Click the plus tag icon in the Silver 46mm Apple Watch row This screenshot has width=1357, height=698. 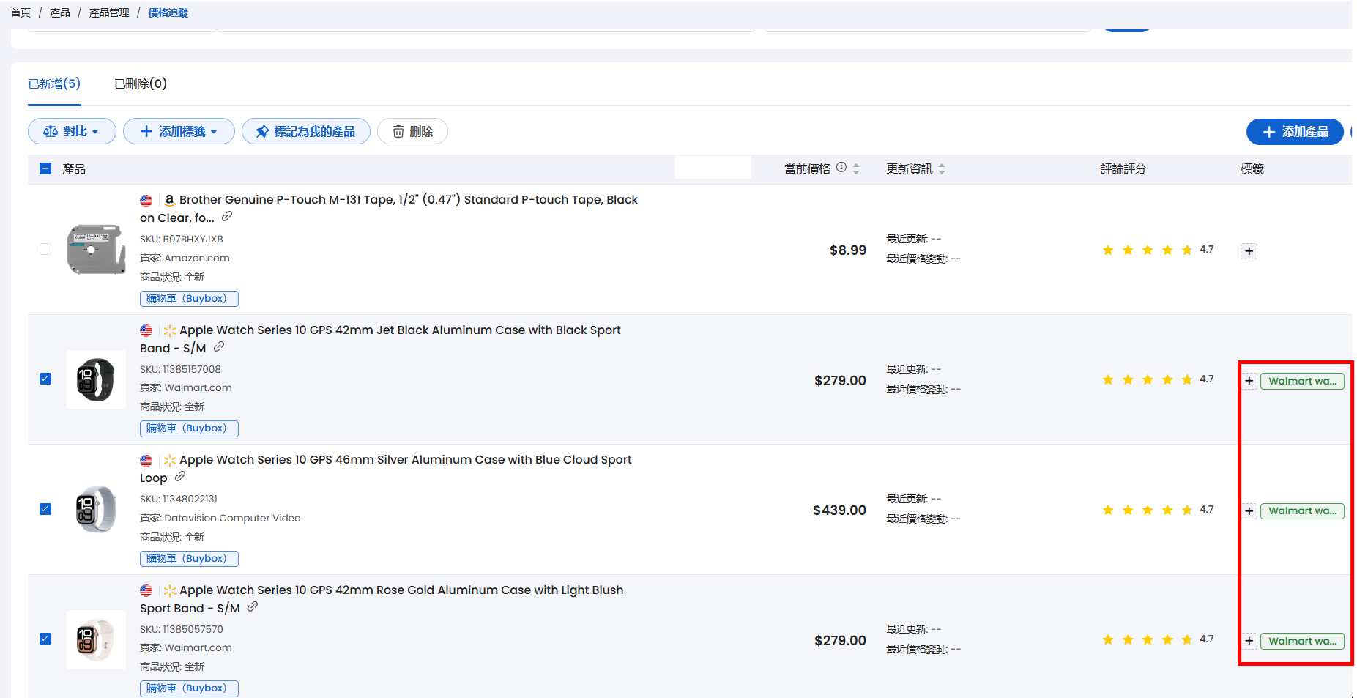coord(1249,511)
